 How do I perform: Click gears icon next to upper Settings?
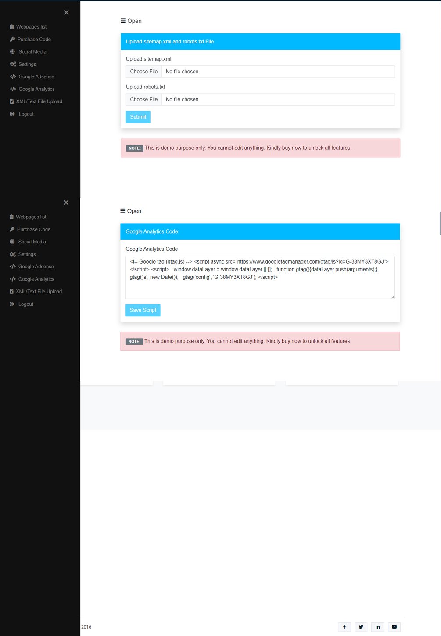pos(13,64)
